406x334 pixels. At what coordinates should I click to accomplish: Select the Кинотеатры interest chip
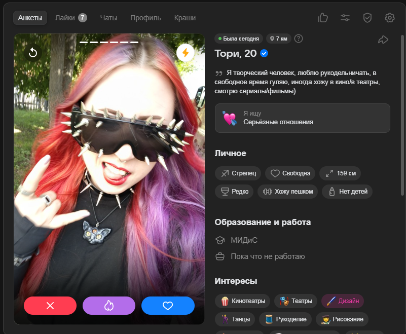(x=242, y=301)
